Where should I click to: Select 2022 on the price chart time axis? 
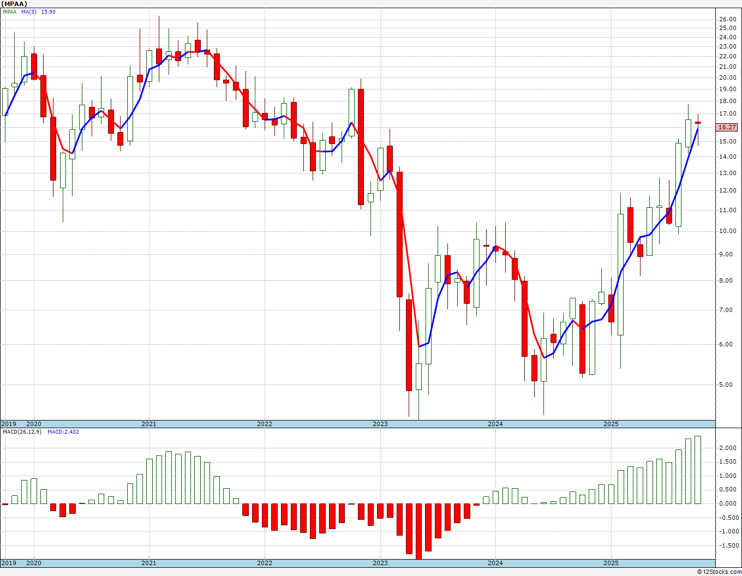(265, 424)
